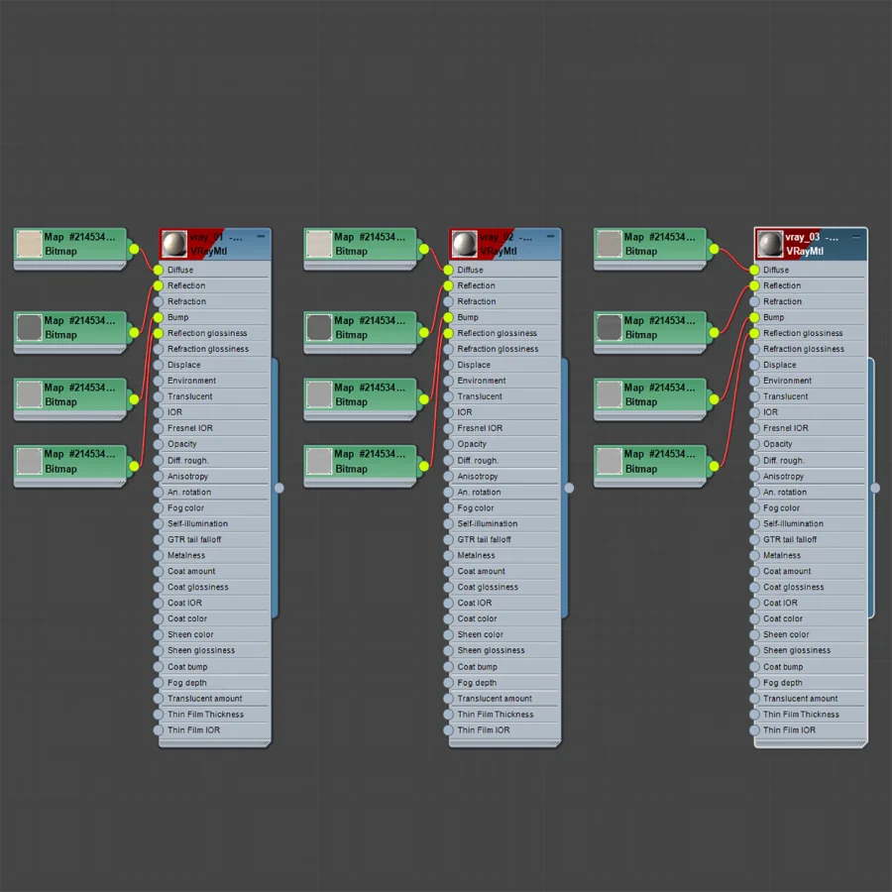This screenshot has width=892, height=892.
Task: Collapse the vray_02 node with the minus button
Action: pyautogui.click(x=551, y=236)
